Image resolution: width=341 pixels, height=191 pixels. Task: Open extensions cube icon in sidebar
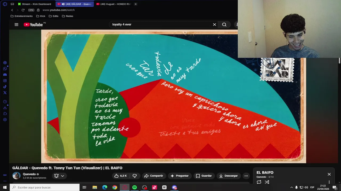pyautogui.click(x=5, y=114)
